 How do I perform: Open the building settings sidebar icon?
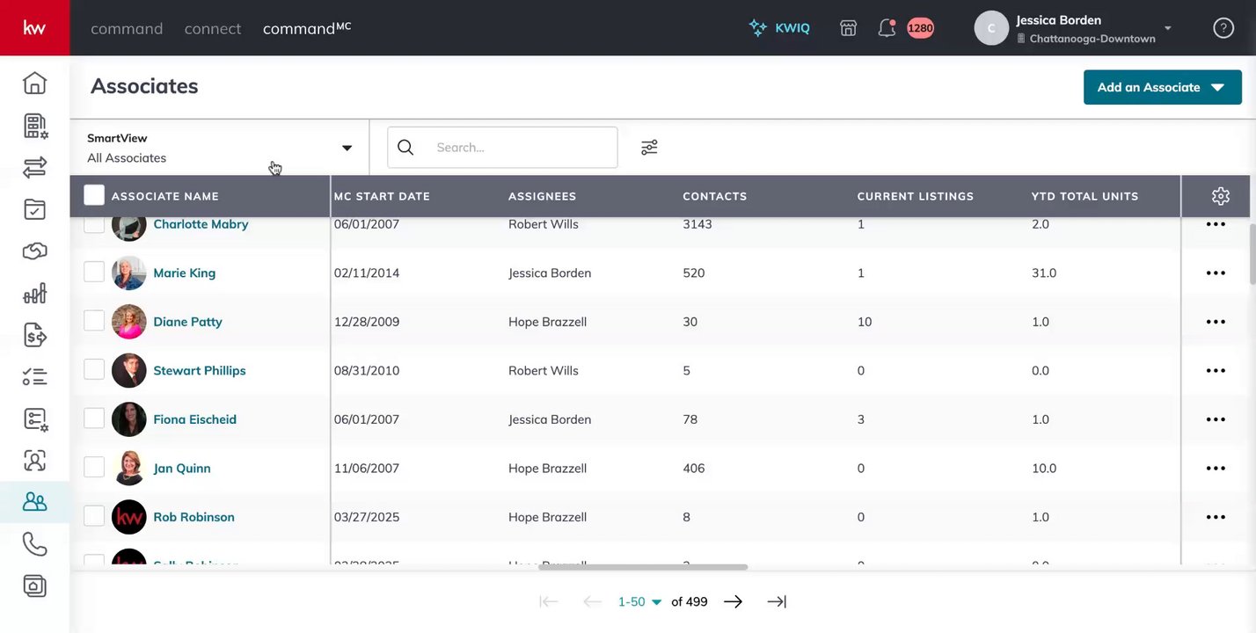(x=34, y=126)
